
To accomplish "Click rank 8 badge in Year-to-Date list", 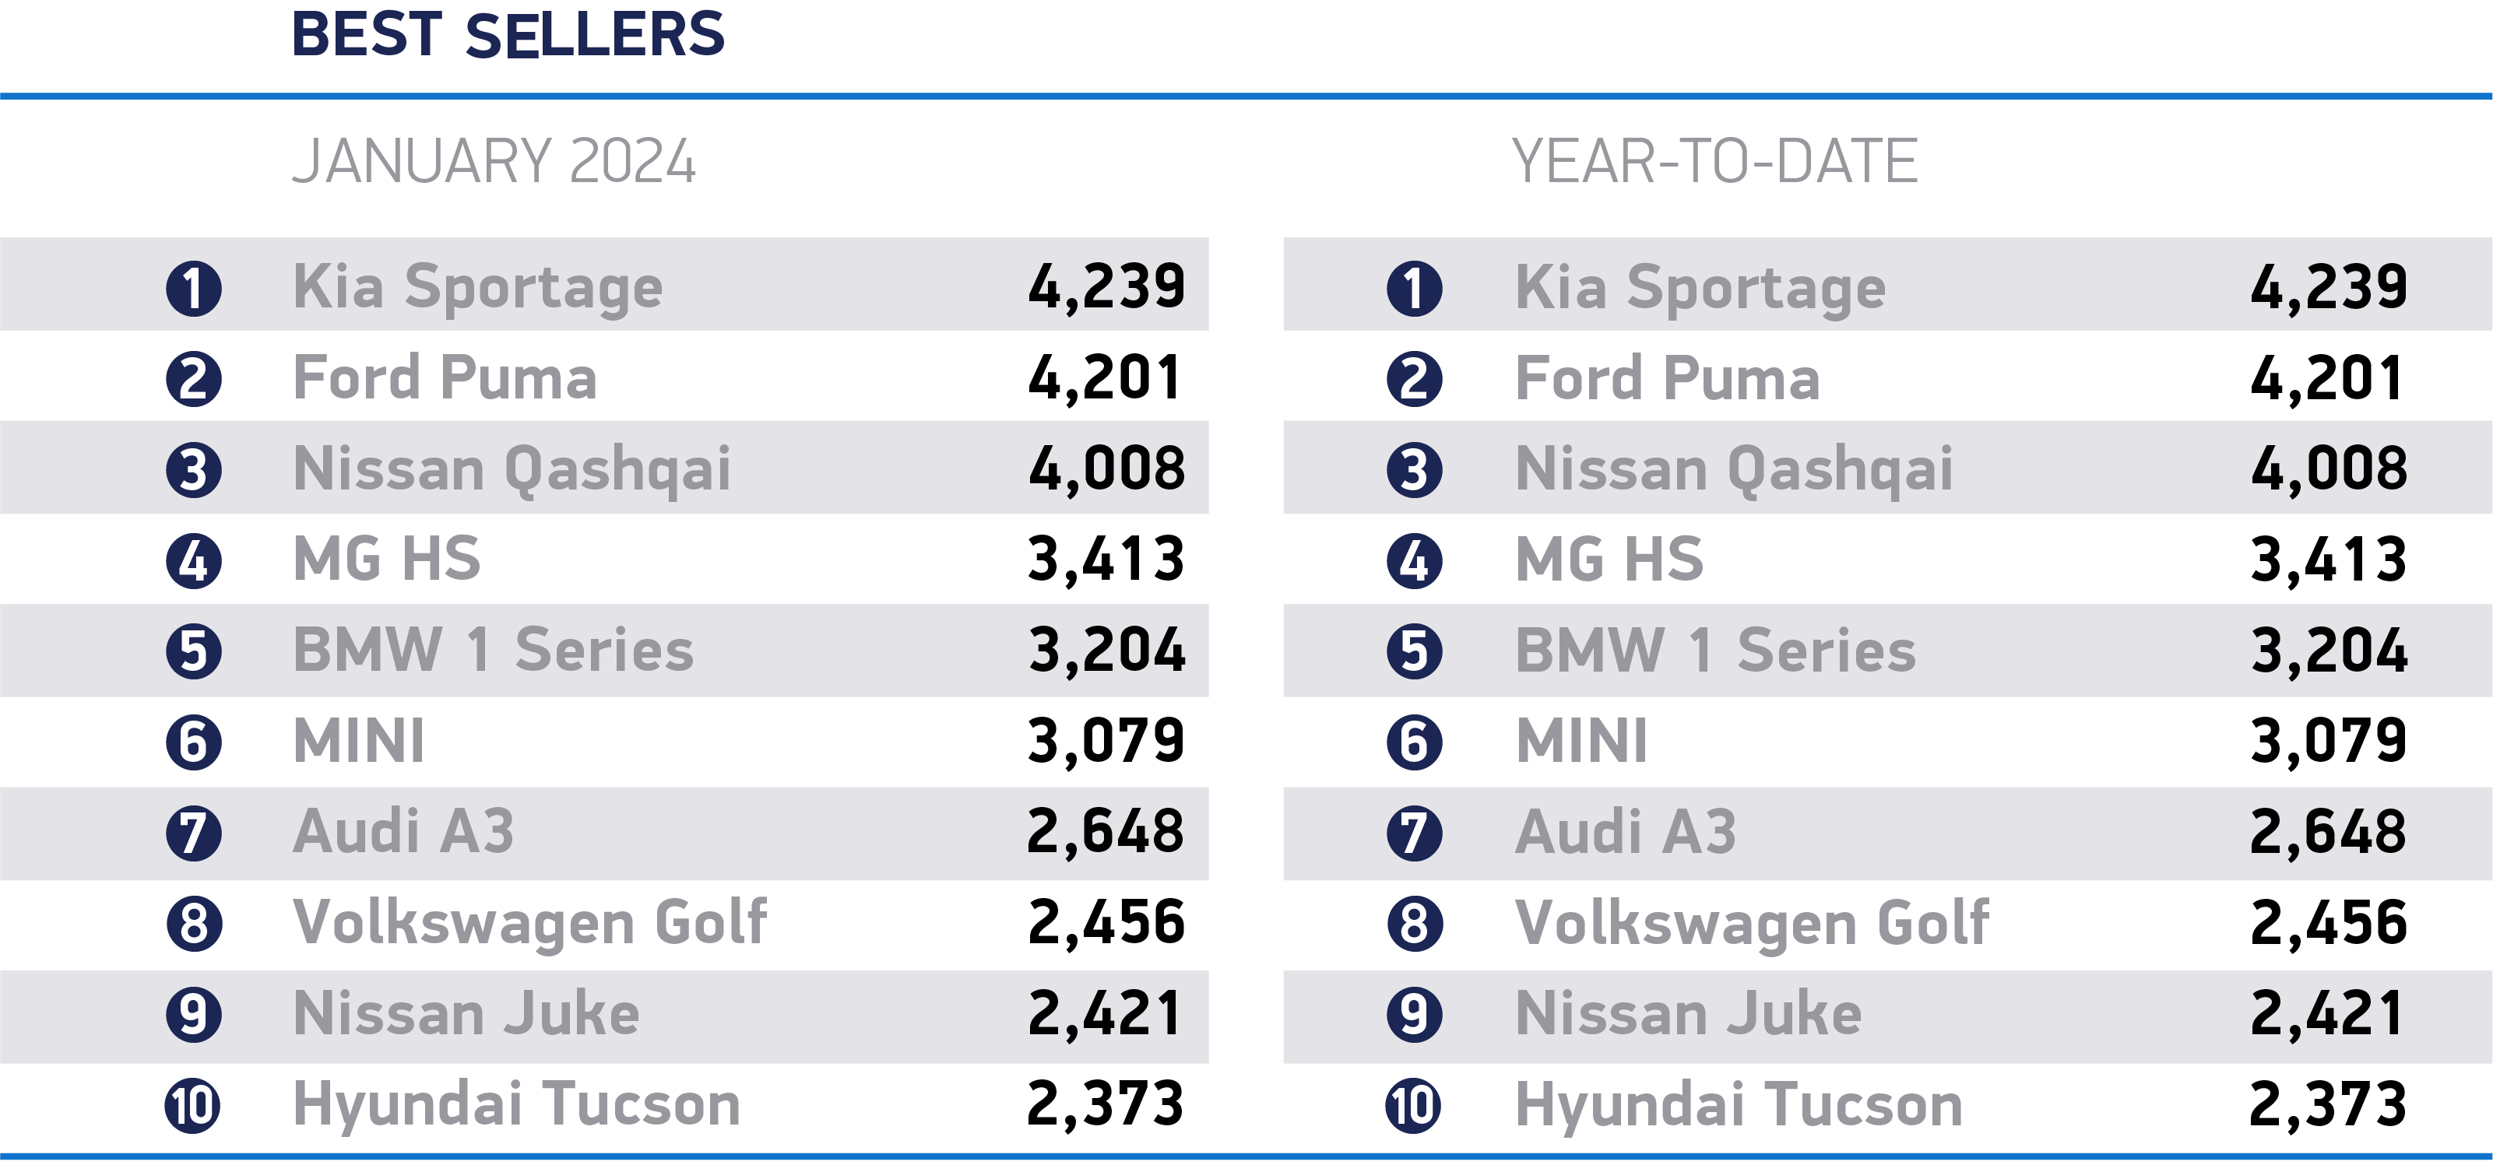I will coord(1415,924).
